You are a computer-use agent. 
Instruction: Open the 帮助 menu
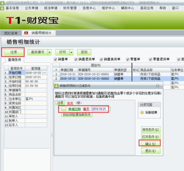pos(163,8)
